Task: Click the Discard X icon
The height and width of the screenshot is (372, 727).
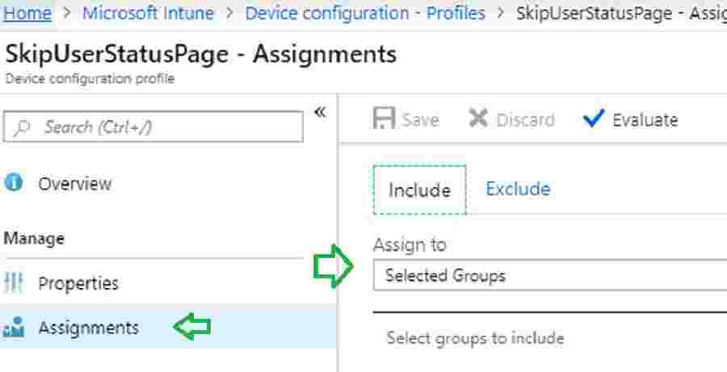Action: [x=478, y=119]
